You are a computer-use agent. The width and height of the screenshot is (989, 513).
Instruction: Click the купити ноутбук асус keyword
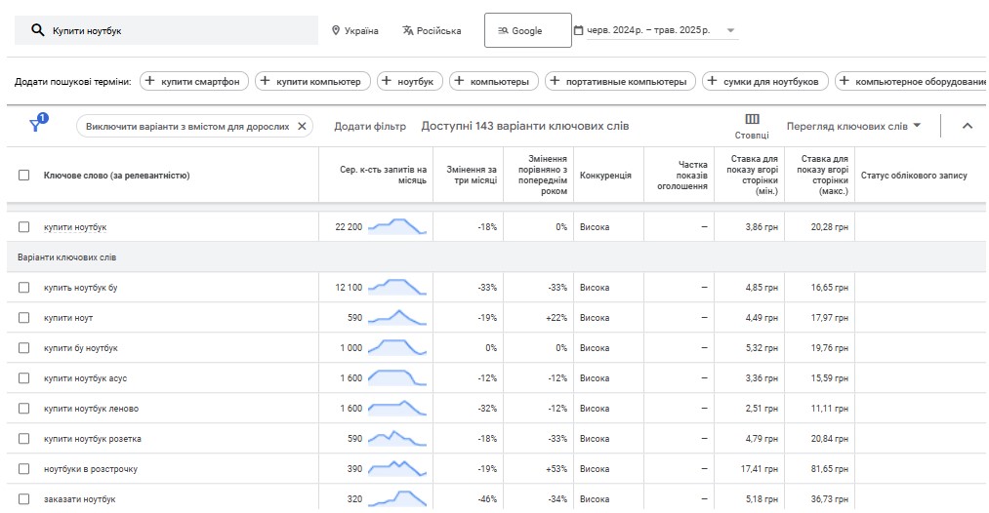pos(85,378)
